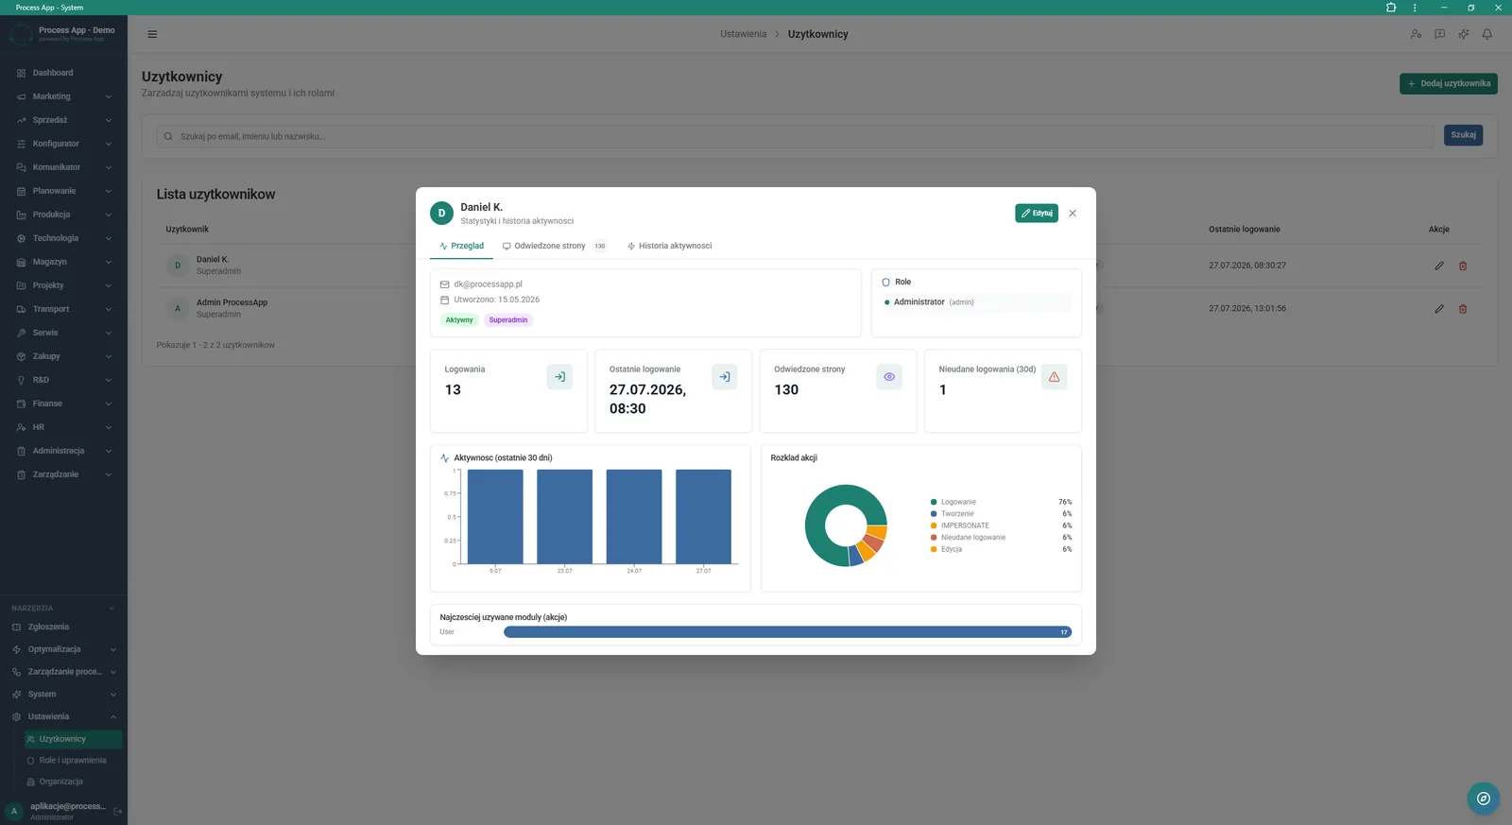Viewport: 1512px width, 825px height.
Task: Collapse the NARZĘDZIA section header
Action: tap(63, 608)
